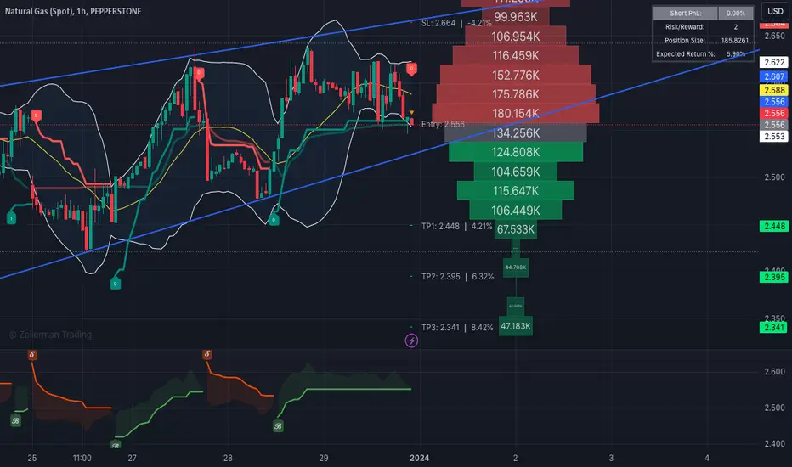Click the 180.154K volume profile bar
The width and height of the screenshot is (792, 467).
pos(516,113)
